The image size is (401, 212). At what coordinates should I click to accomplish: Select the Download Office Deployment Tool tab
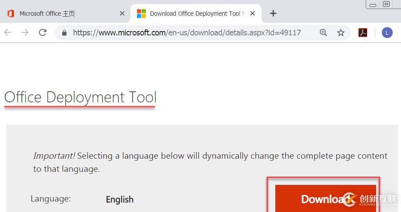pyautogui.click(x=196, y=13)
